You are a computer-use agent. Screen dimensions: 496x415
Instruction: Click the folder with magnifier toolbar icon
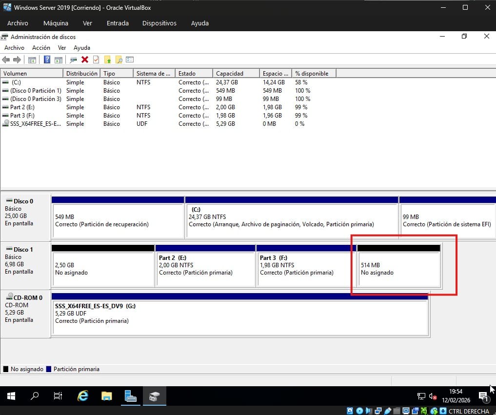[x=119, y=59]
